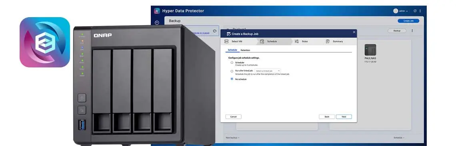Go to the Summary wizard step
Screen dimensions: 456x146
[338, 41]
